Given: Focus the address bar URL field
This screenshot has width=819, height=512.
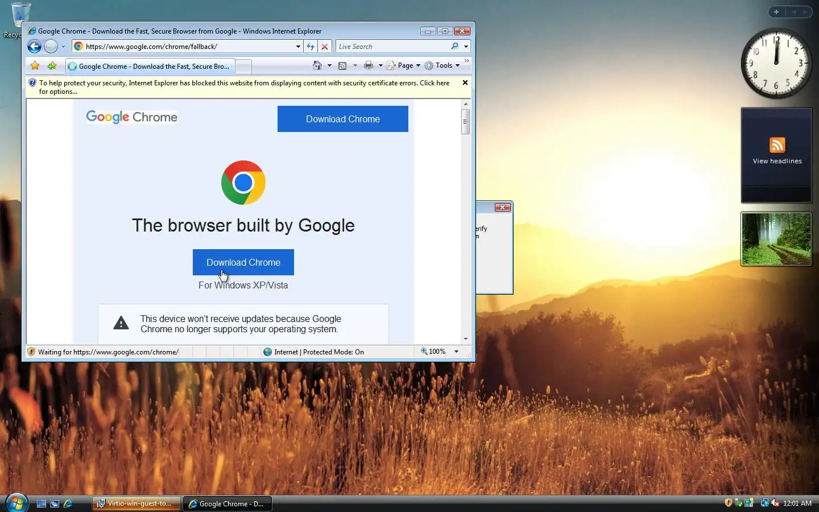Looking at the screenshot, I should coord(189,47).
